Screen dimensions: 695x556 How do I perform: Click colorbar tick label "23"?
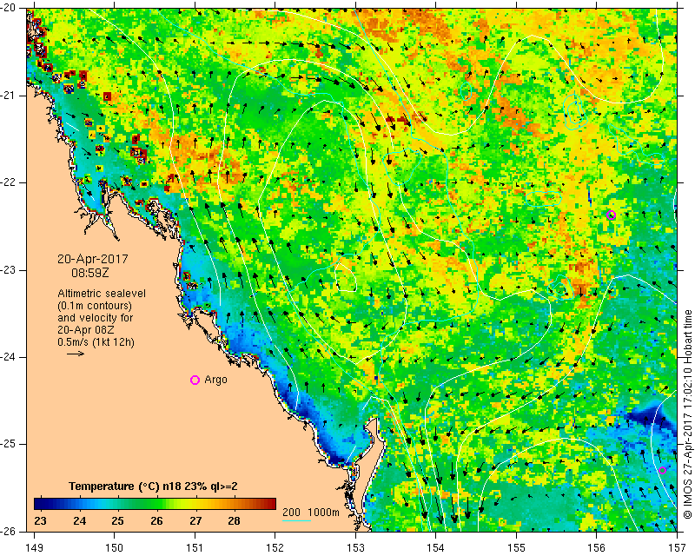click(x=40, y=521)
